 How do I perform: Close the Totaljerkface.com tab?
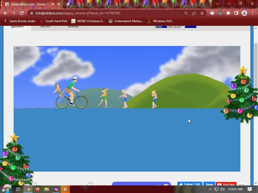pyautogui.click(x=58, y=4)
